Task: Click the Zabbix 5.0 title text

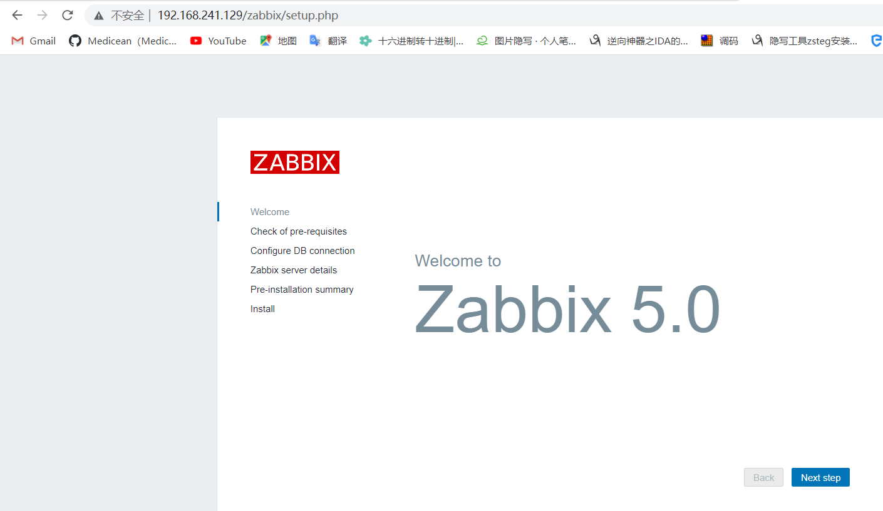Action: [567, 310]
